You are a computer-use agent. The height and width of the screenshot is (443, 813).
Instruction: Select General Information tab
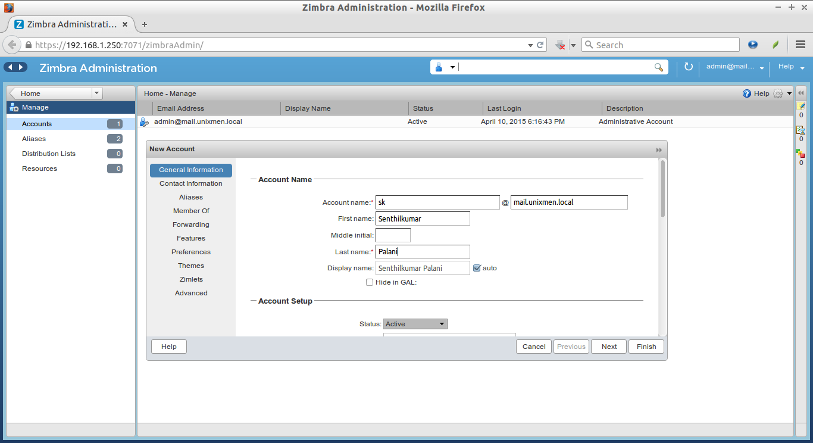[191, 170]
